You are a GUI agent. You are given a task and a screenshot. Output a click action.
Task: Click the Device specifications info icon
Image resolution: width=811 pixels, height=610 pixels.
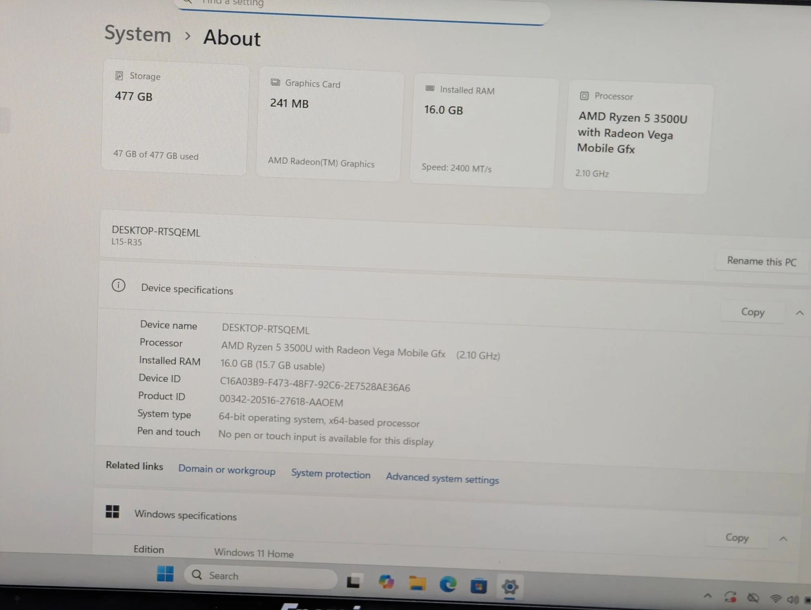tap(118, 285)
